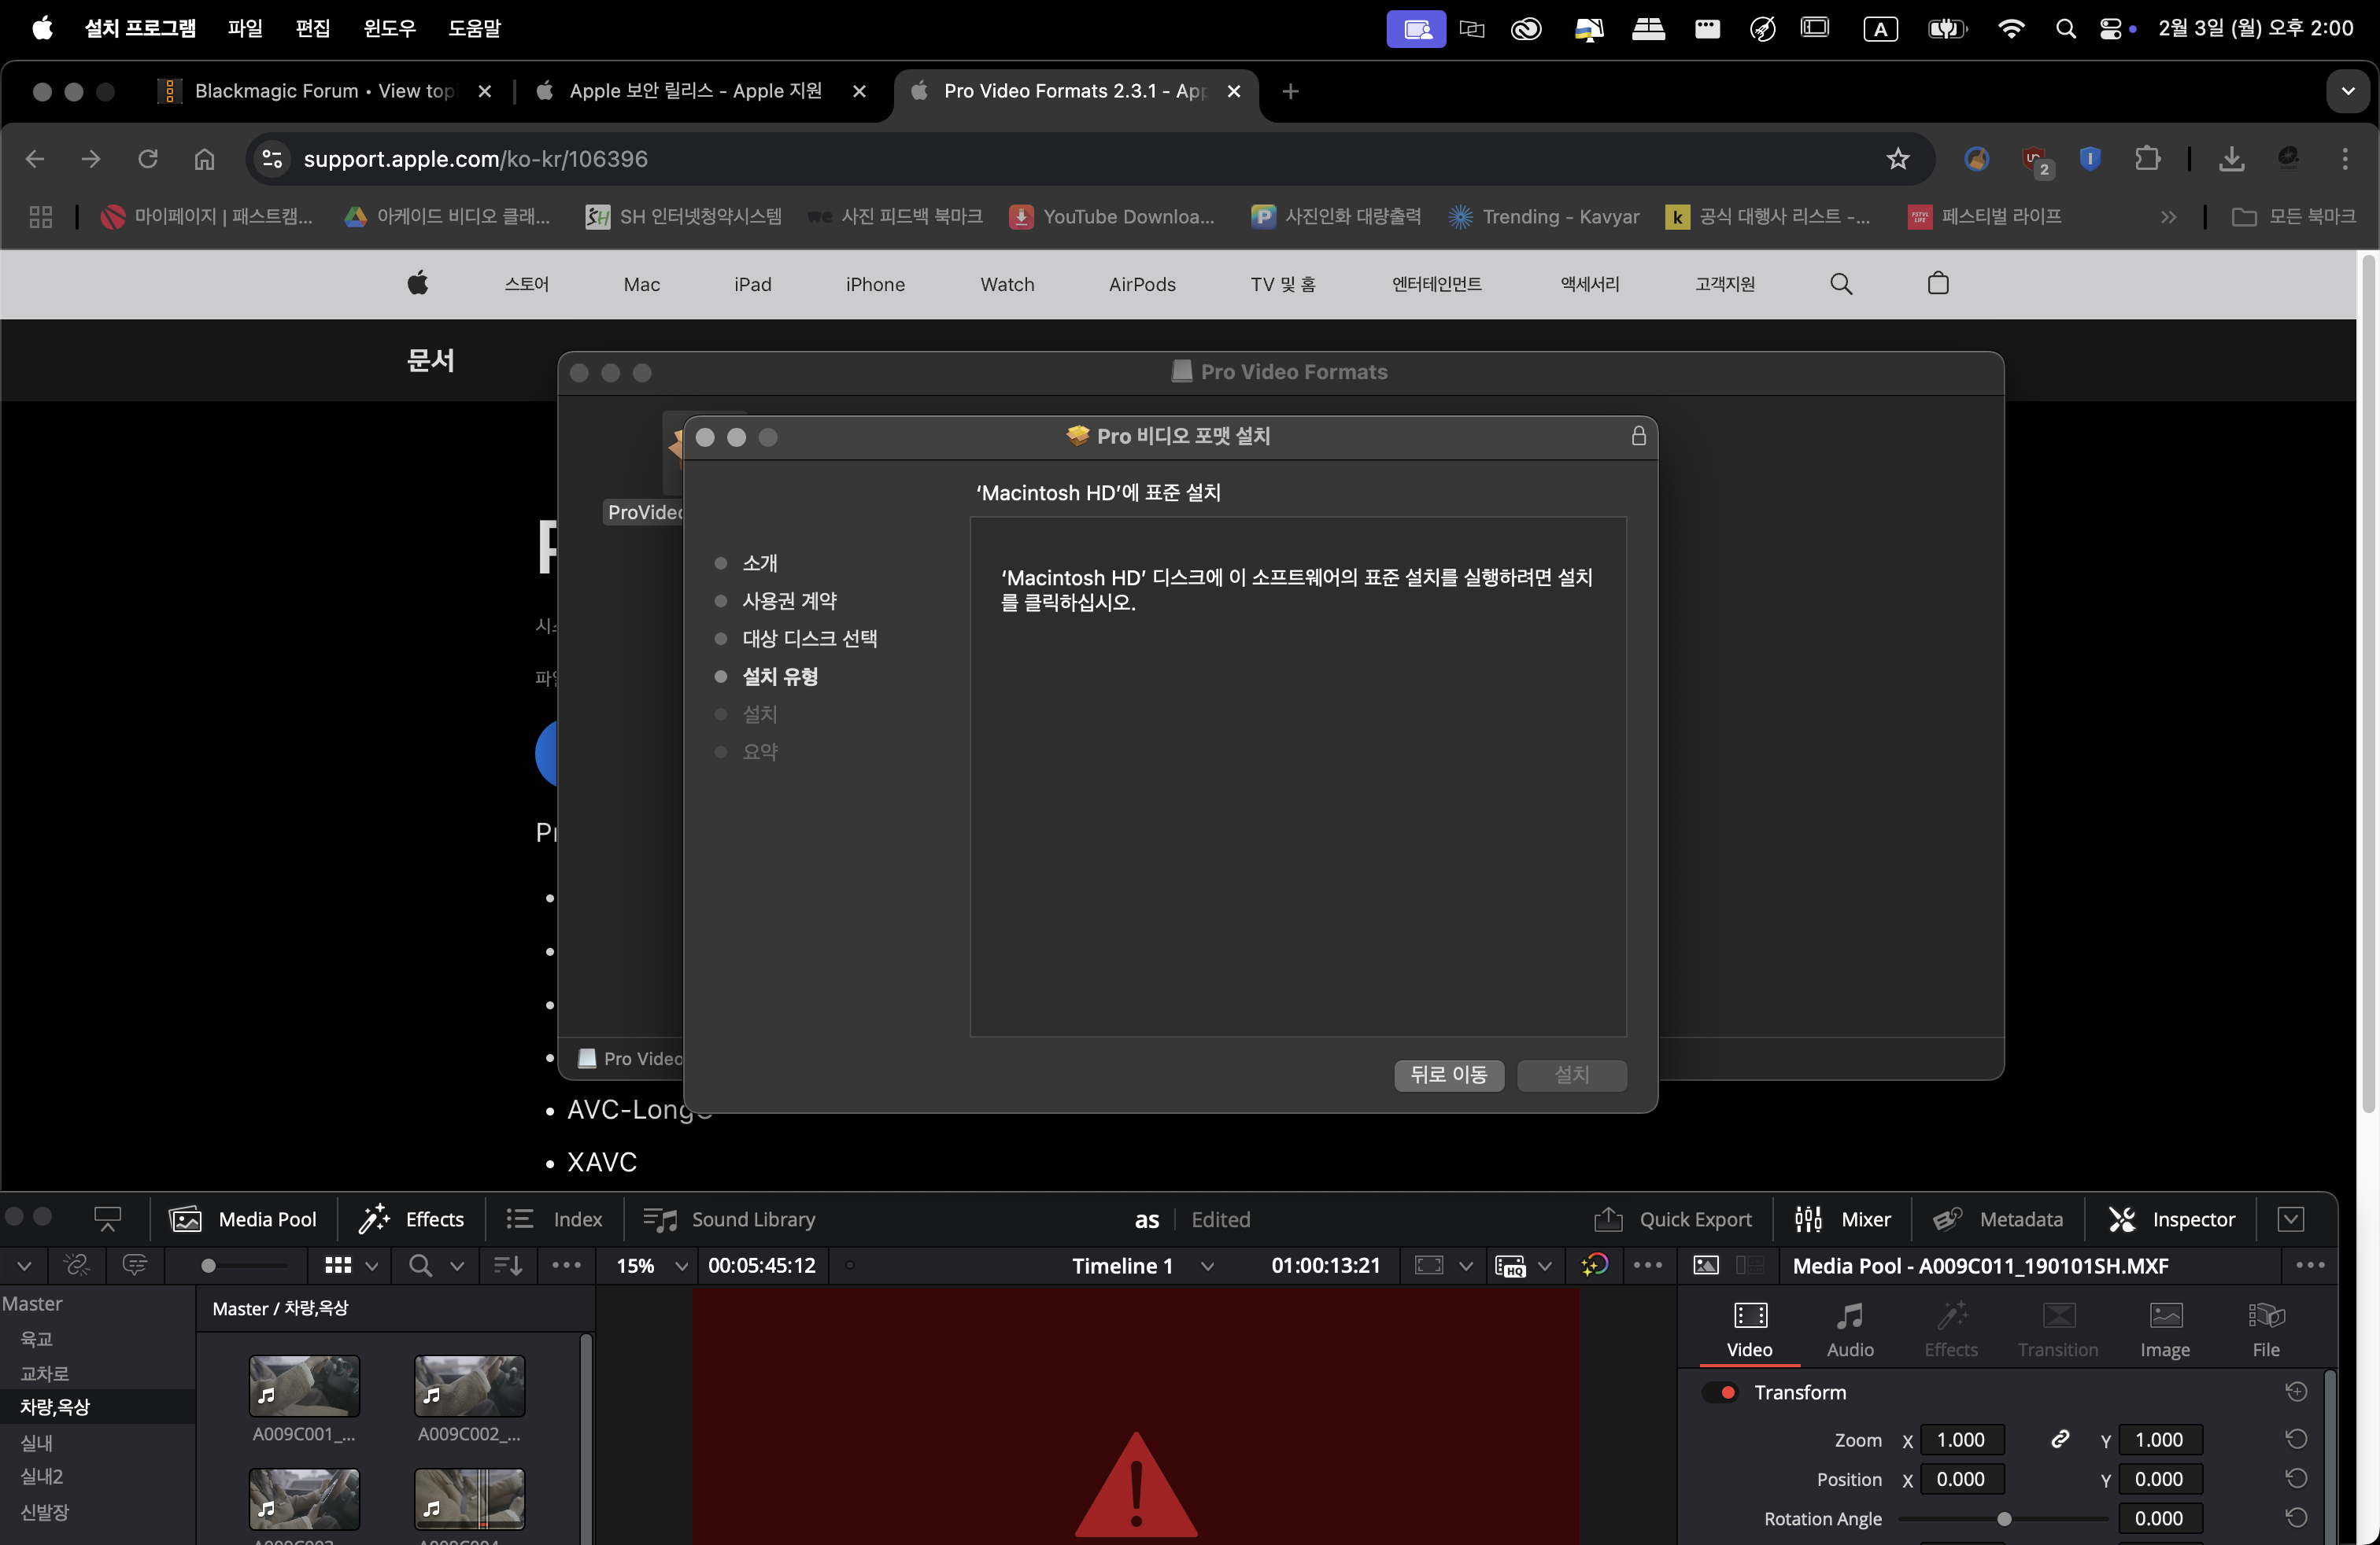Viewport: 2380px width, 1545px height.
Task: Toggle the Zoom X/Y link icon
Action: point(2059,1439)
